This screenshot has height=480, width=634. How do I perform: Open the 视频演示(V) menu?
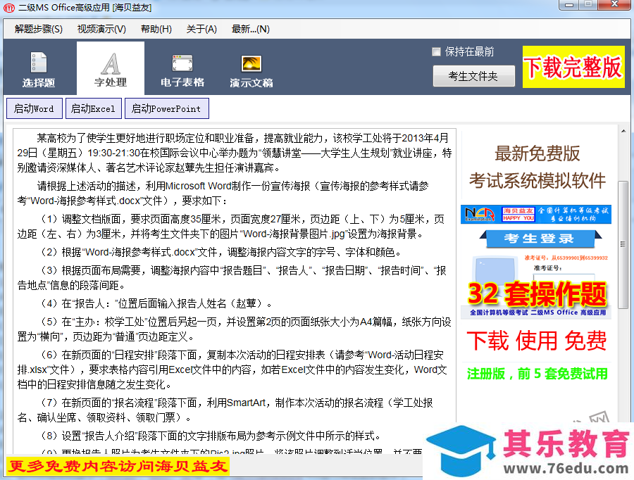tap(101, 29)
